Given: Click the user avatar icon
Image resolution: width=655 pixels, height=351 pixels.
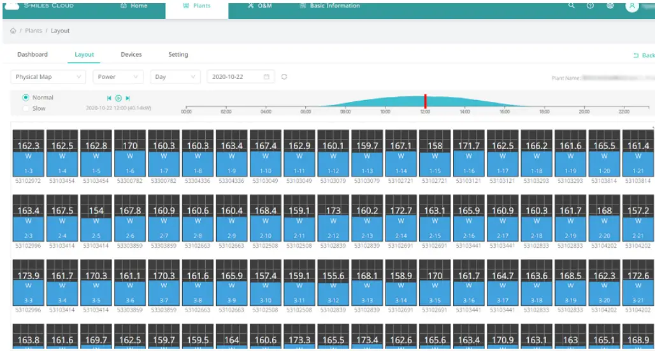Looking at the screenshot, I should 631,6.
